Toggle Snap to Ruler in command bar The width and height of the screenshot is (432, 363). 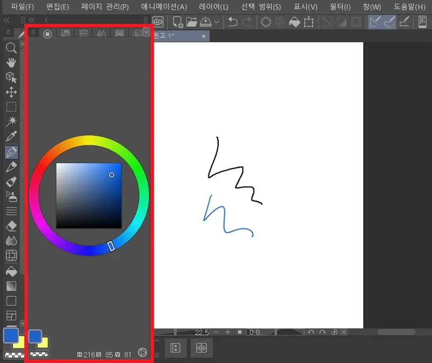[375, 21]
